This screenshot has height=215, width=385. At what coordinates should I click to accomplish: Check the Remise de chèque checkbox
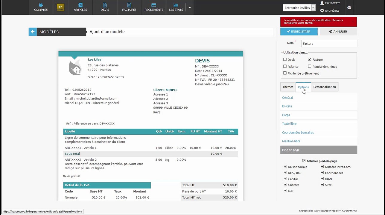click(310, 66)
